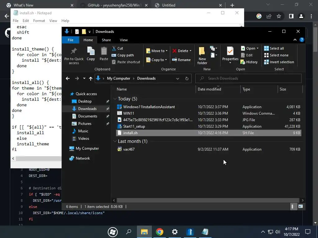Open Delete dropdown arrow
Image resolution: width=318 pixels, height=238 pixels.
[190, 51]
